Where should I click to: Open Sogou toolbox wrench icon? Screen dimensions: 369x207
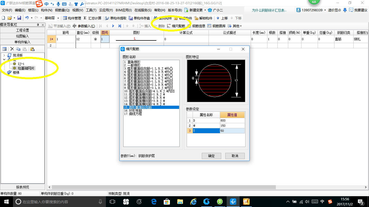82,4
